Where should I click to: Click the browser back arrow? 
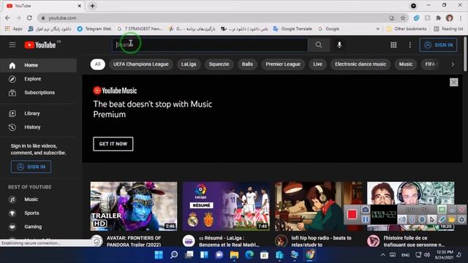[7, 18]
